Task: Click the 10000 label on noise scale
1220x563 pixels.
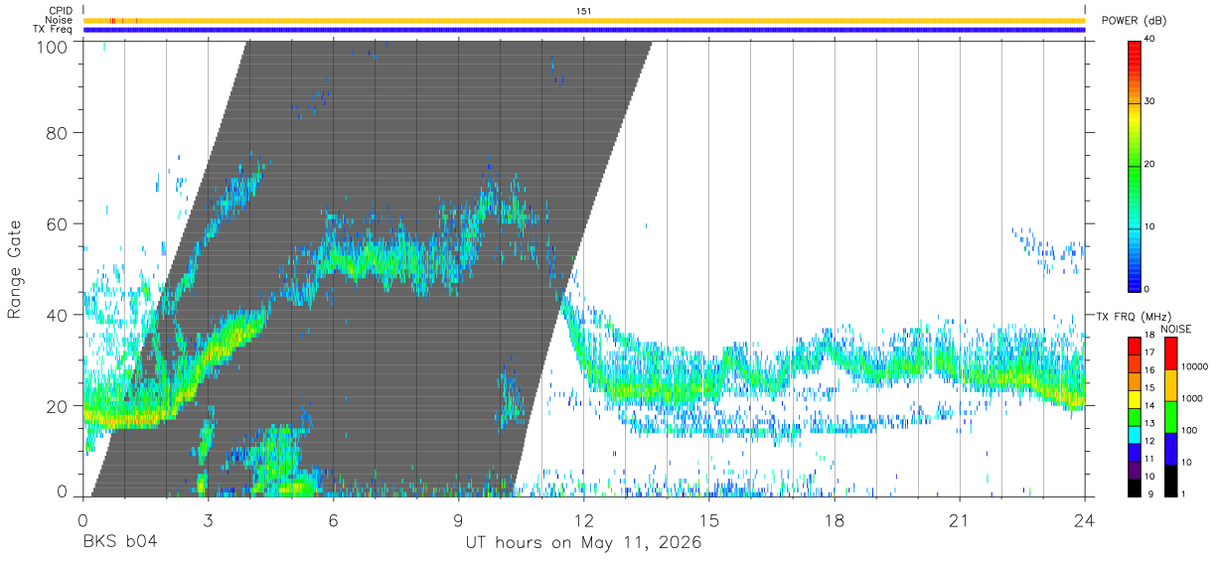Action: point(1197,366)
